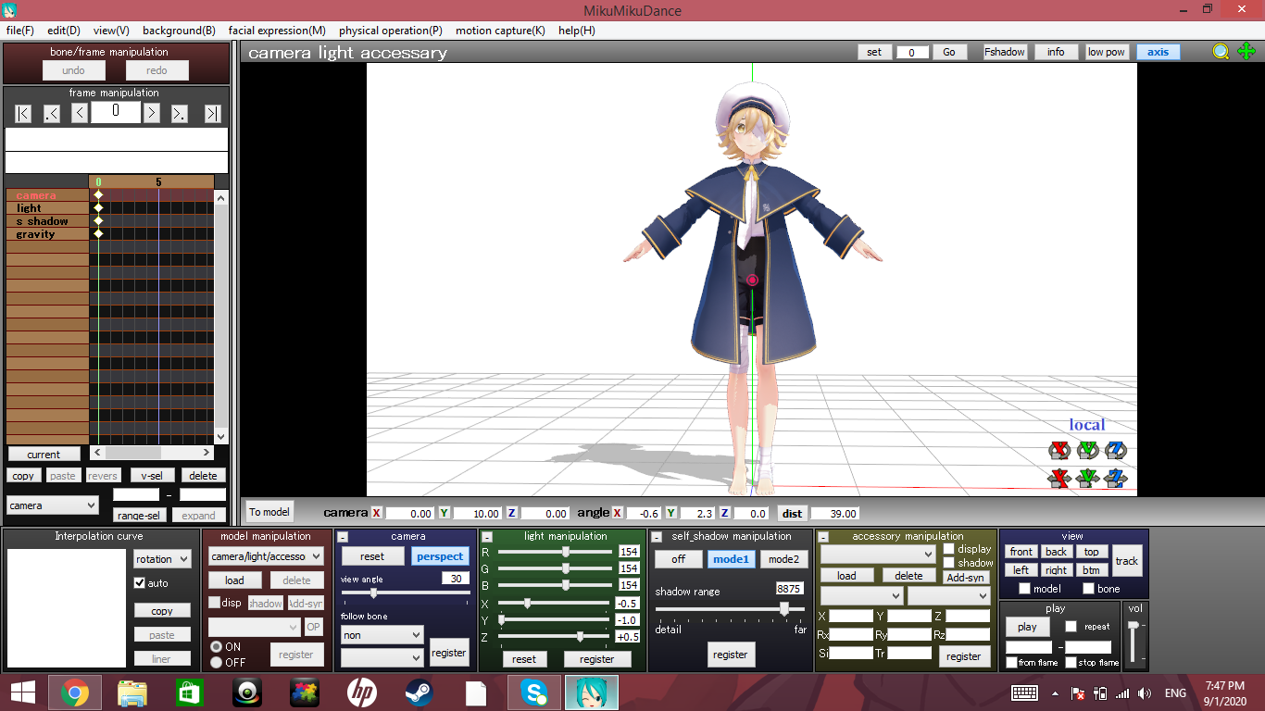Click the front view button
The image size is (1265, 711).
pos(1021,552)
